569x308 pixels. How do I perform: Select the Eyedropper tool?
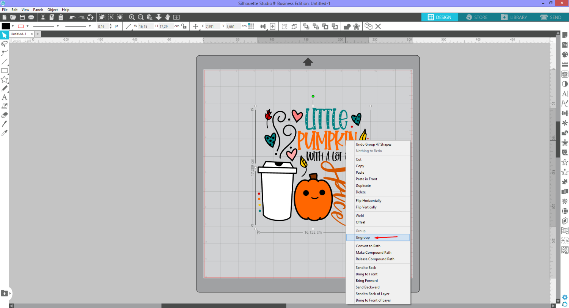click(x=4, y=133)
